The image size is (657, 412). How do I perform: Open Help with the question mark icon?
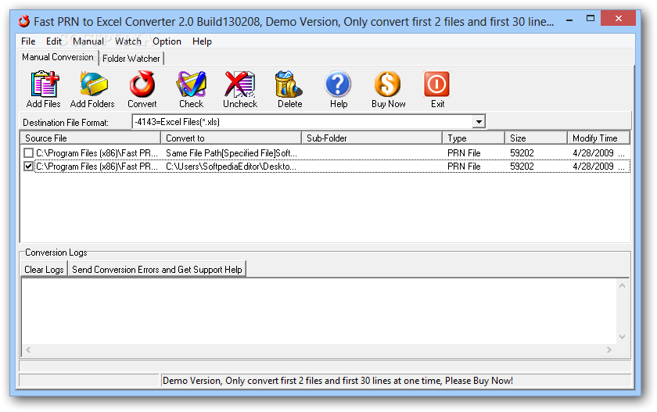point(338,84)
